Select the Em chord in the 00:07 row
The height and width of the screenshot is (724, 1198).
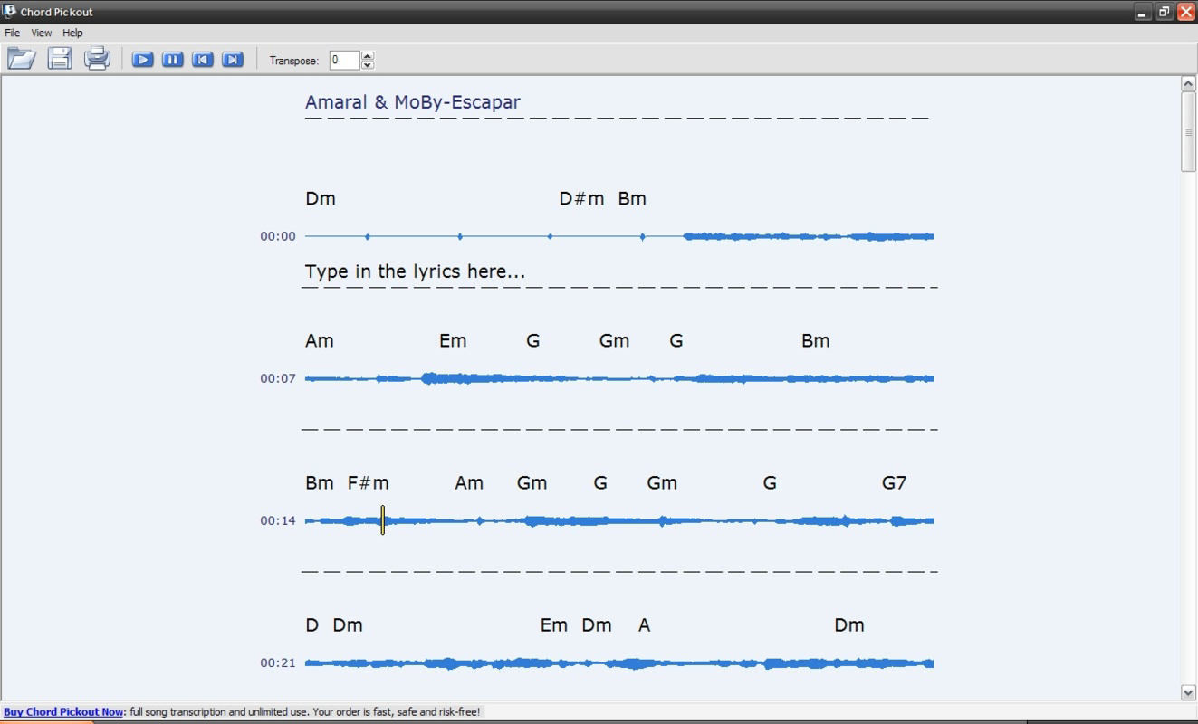point(453,340)
